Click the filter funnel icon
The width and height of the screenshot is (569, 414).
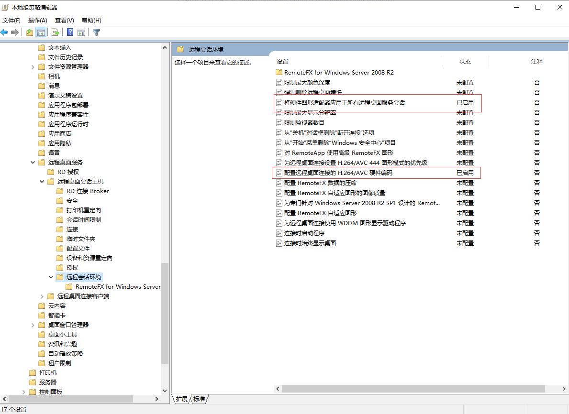click(x=96, y=32)
